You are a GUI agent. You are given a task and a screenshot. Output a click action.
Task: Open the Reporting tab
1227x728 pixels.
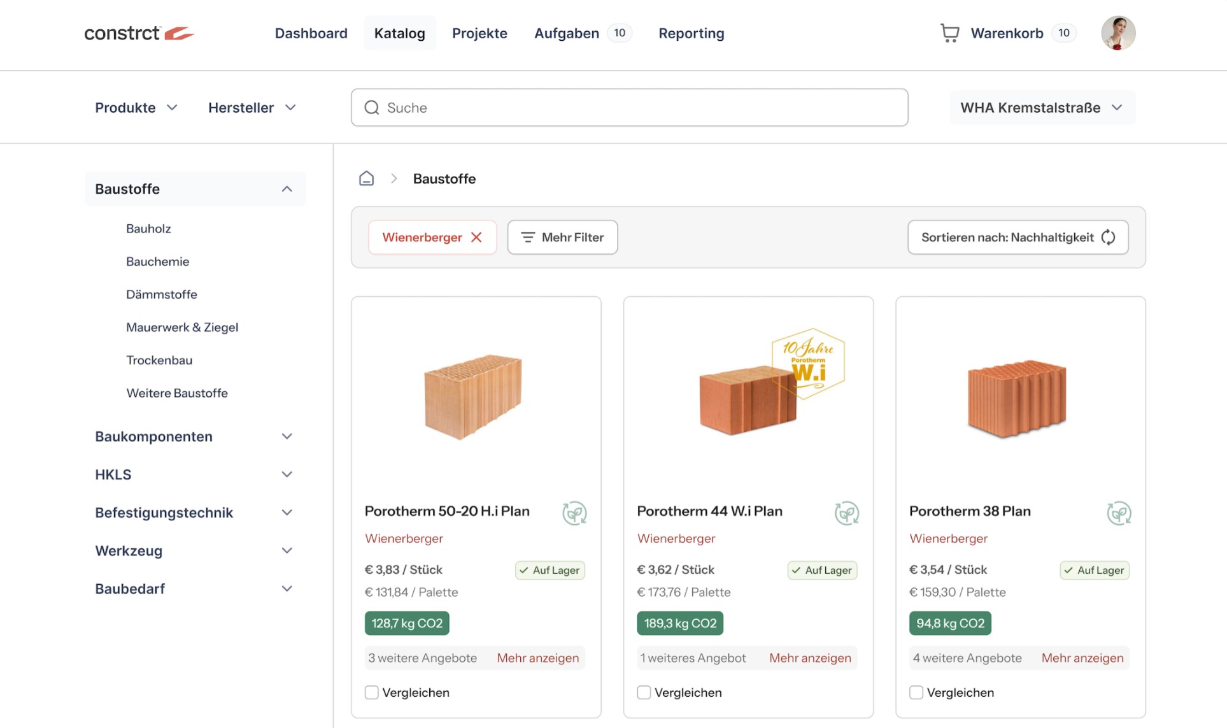tap(691, 33)
